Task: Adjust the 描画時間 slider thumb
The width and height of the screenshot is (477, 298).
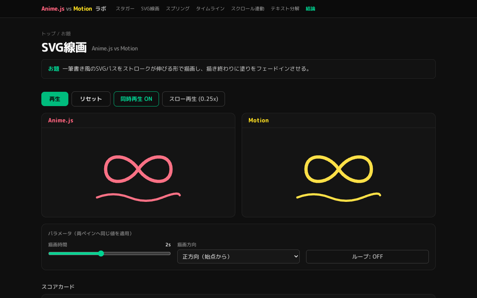Action: click(101, 253)
